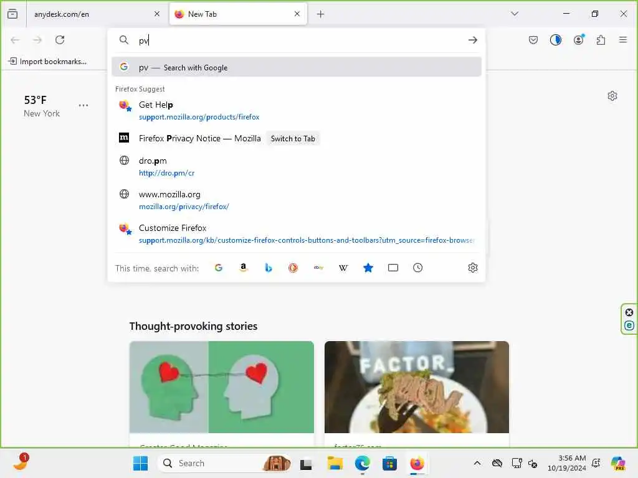The height and width of the screenshot is (478, 638).
Task: Open the application hamburger menu
Action: (x=622, y=40)
